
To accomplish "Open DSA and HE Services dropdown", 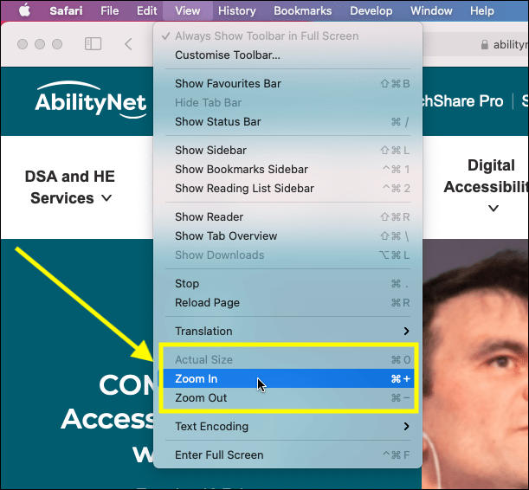I will tap(70, 187).
